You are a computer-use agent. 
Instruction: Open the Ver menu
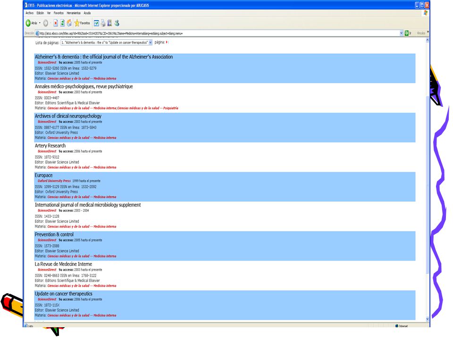[x=49, y=13]
